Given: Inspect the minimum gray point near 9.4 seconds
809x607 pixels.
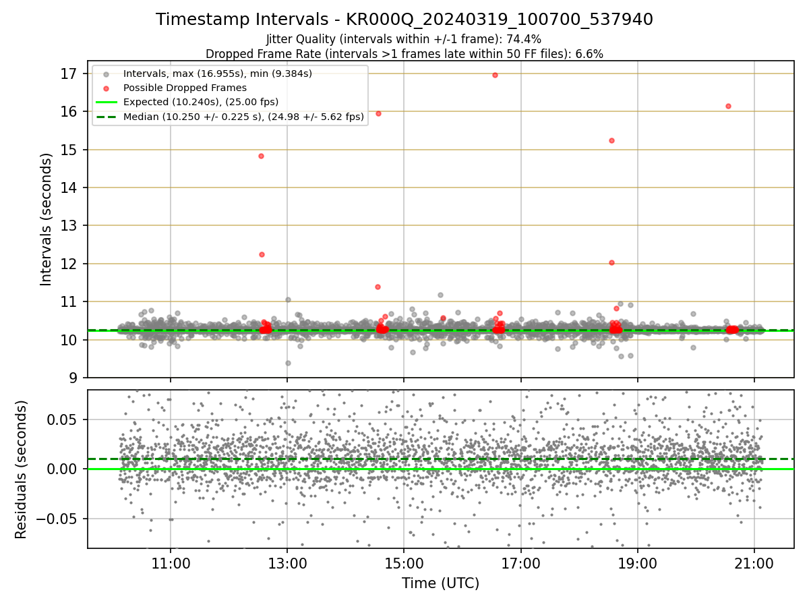Looking at the screenshot, I should click(x=288, y=363).
